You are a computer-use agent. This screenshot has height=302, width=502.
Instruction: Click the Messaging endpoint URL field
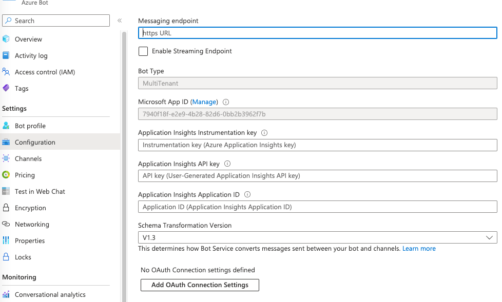pyautogui.click(x=317, y=33)
